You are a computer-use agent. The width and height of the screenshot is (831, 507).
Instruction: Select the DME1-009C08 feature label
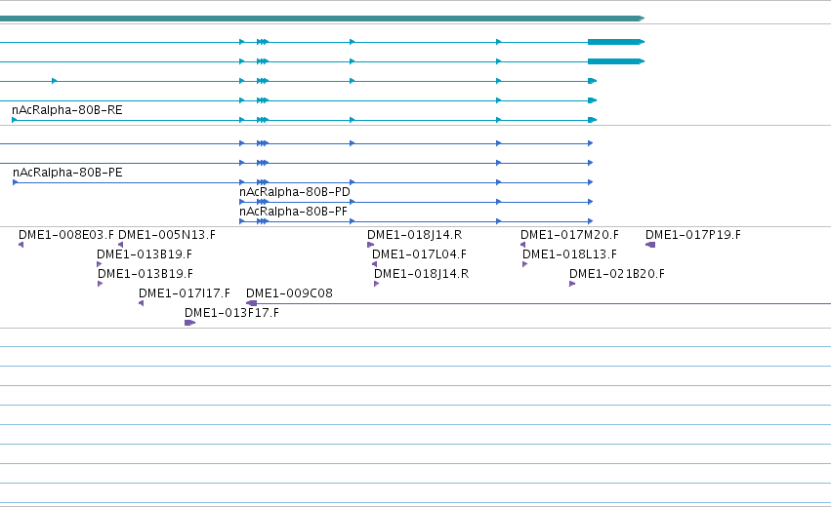(x=289, y=293)
